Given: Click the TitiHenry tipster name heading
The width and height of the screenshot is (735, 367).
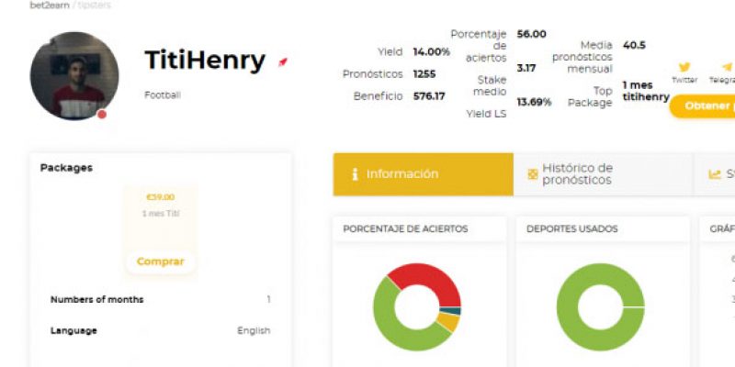Looking at the screenshot, I should pos(205,61).
